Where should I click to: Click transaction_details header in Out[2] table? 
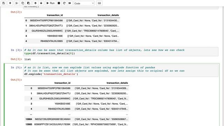108,15
